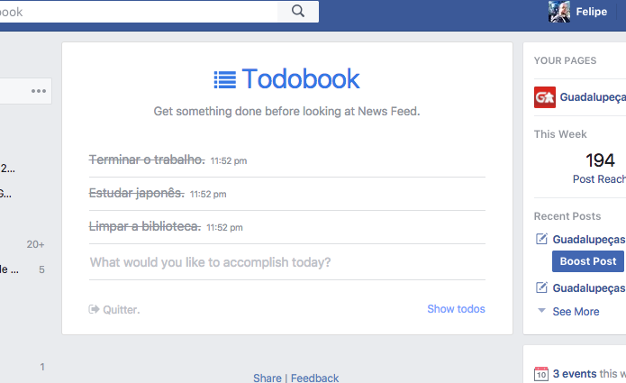Toggle completed todo 'Terminar o trabalho'
Screen dimensions: 626x383
point(147,160)
